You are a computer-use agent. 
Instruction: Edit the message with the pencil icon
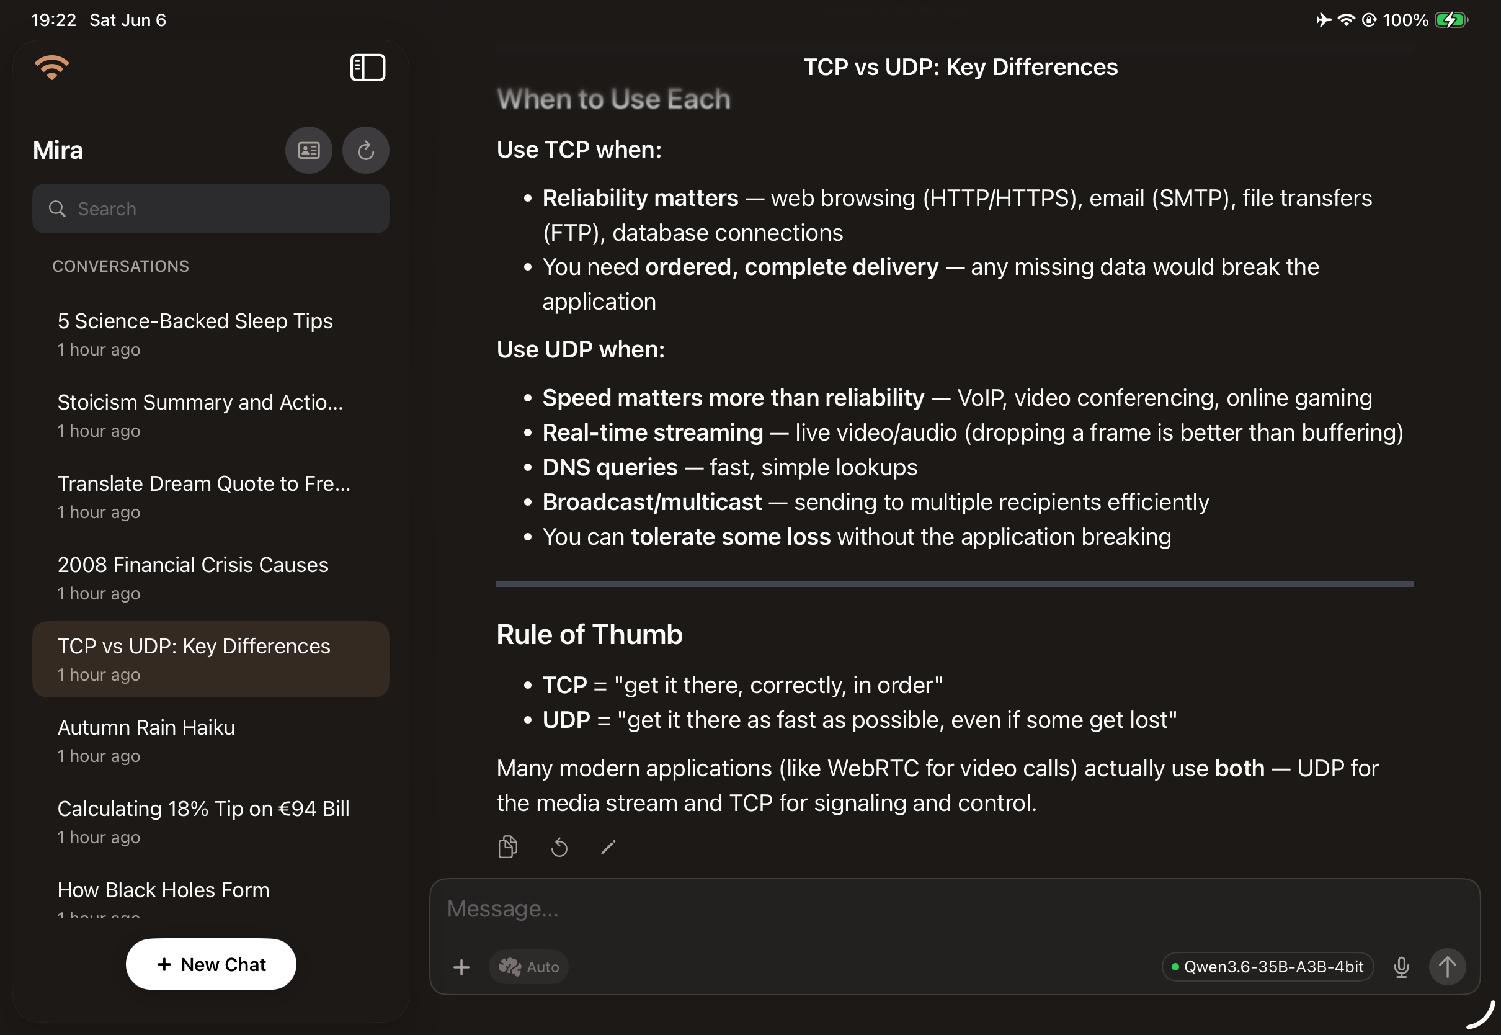point(608,847)
